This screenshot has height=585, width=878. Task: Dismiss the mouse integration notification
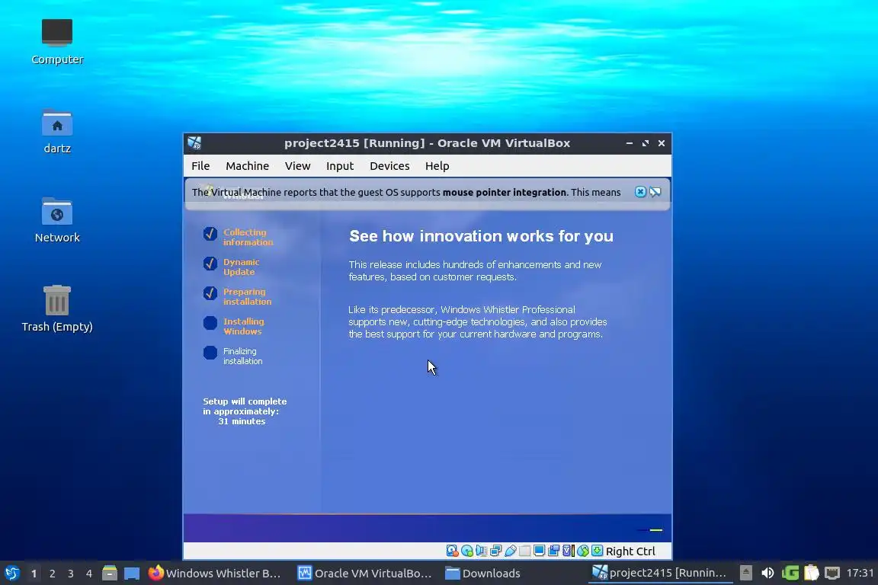pyautogui.click(x=640, y=192)
